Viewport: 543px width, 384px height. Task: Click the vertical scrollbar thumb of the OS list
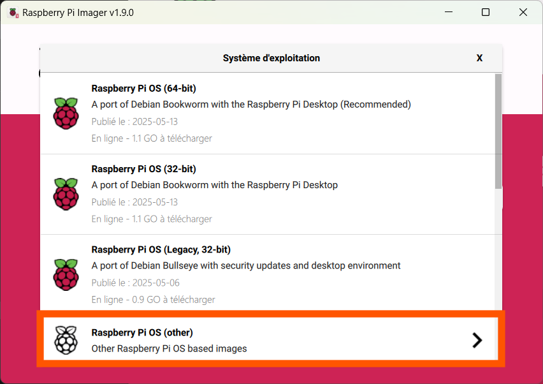(498, 131)
